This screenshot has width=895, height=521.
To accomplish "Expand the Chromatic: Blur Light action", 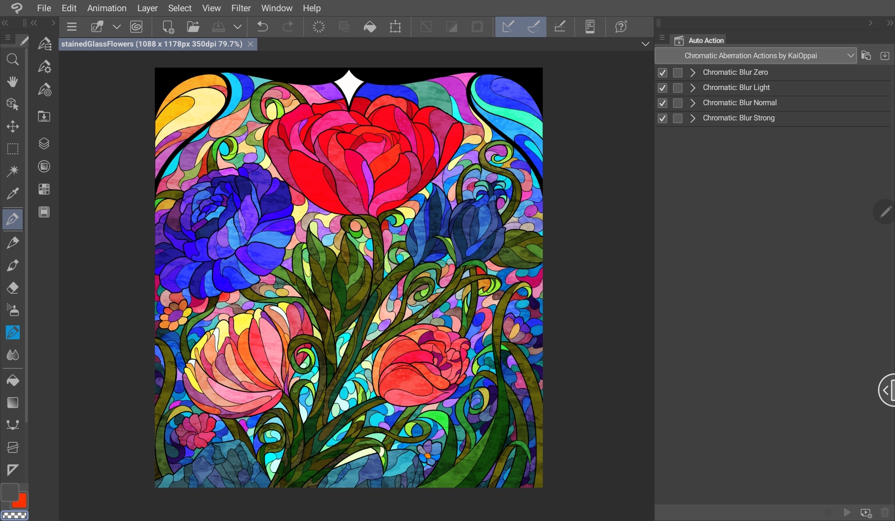I will point(693,88).
